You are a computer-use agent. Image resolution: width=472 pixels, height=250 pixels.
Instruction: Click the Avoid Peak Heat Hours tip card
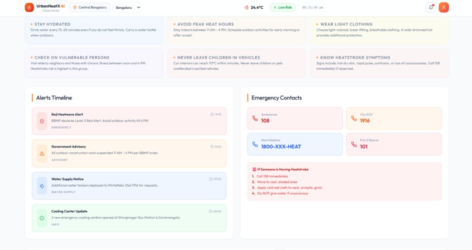click(237, 30)
